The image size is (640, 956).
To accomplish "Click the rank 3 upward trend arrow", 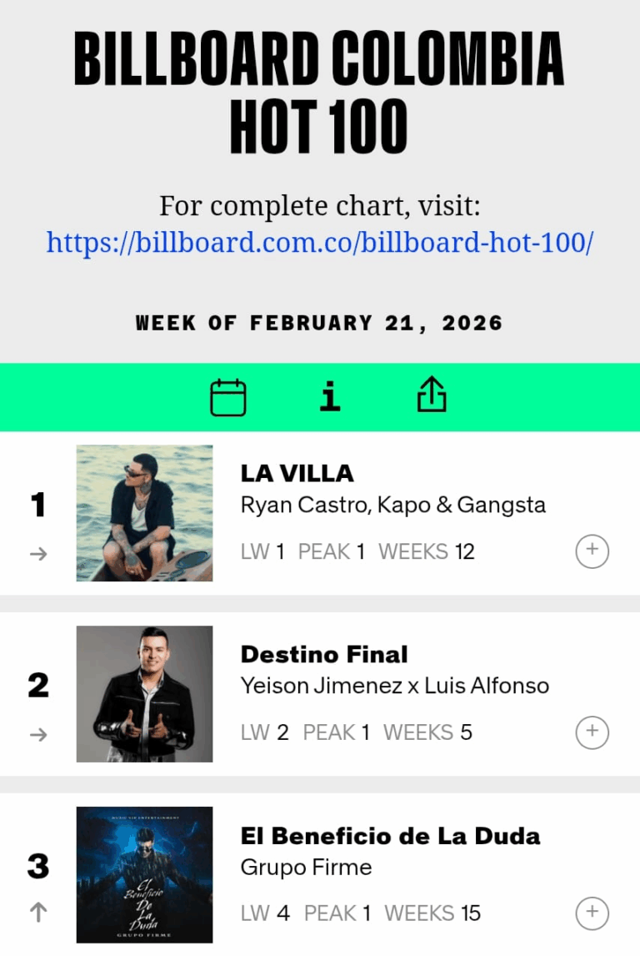I will pos(38,913).
